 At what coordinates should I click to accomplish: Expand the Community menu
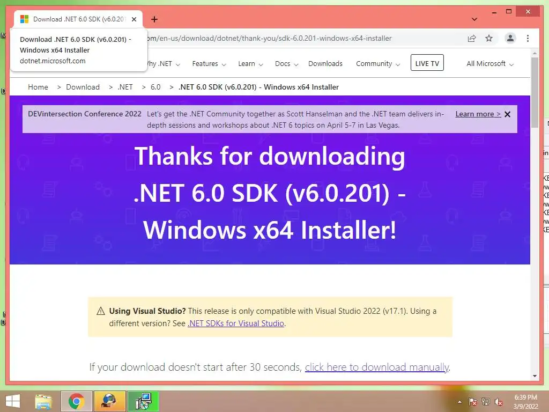coord(378,64)
